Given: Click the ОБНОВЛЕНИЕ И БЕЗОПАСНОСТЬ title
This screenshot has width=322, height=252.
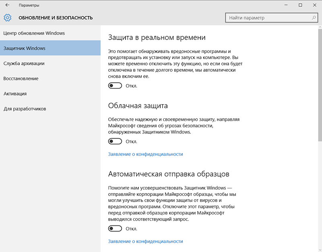Looking at the screenshot, I should click(x=56, y=18).
